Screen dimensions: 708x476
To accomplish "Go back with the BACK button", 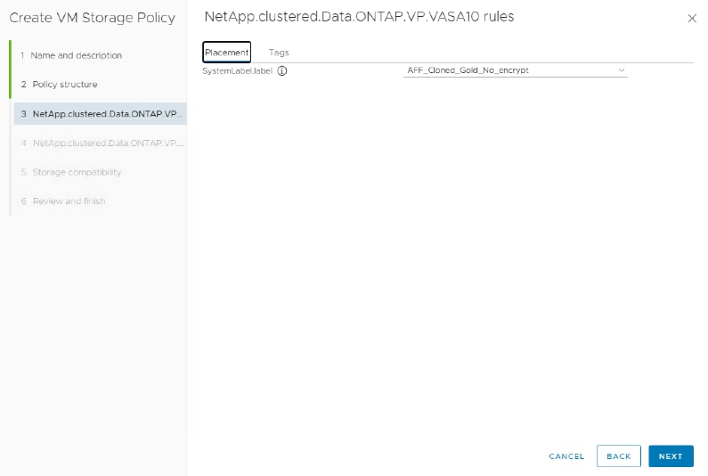I will point(619,456).
